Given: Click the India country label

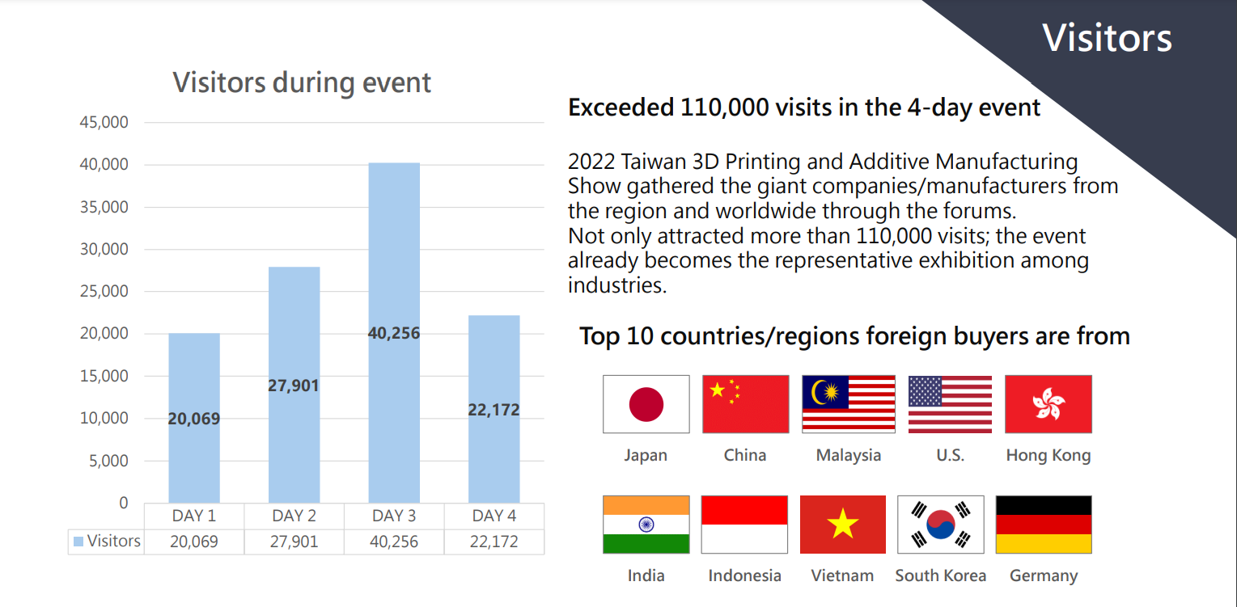Looking at the screenshot, I should 646,575.
